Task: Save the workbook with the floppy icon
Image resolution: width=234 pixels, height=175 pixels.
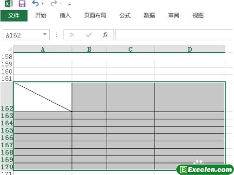Action: [22, 4]
